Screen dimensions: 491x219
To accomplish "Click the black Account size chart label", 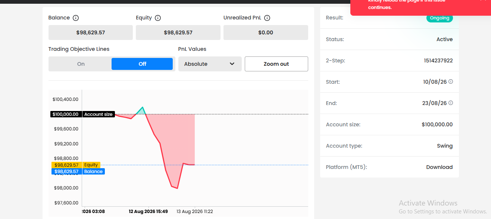I will tap(98, 114).
